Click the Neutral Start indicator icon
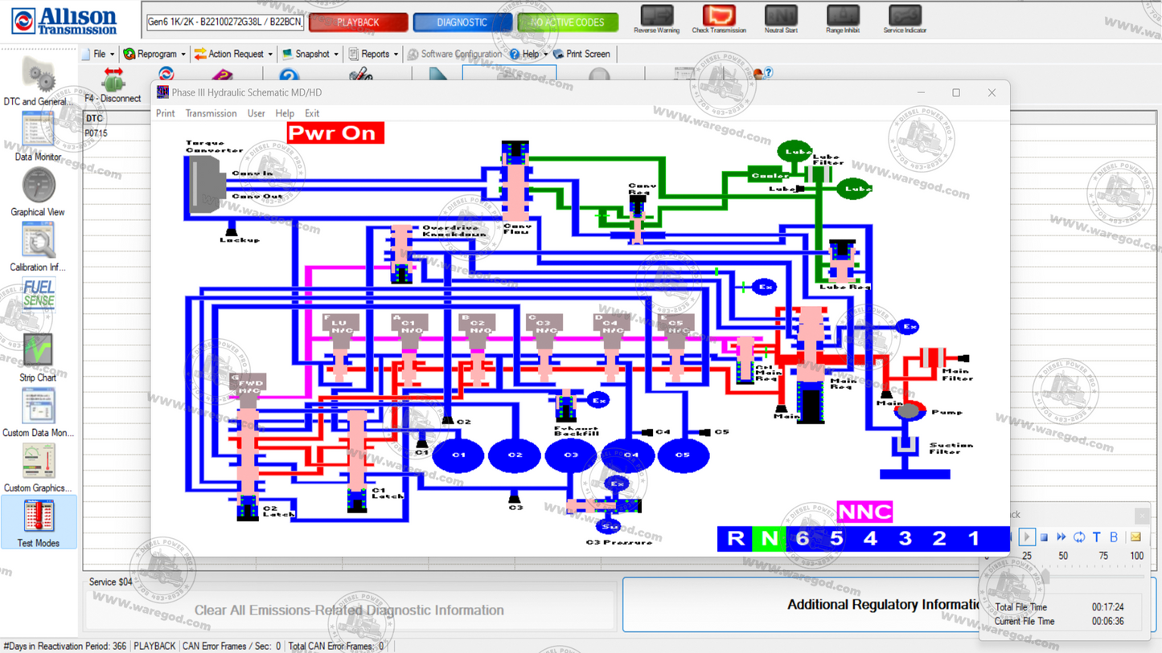The width and height of the screenshot is (1162, 653). coord(781,14)
